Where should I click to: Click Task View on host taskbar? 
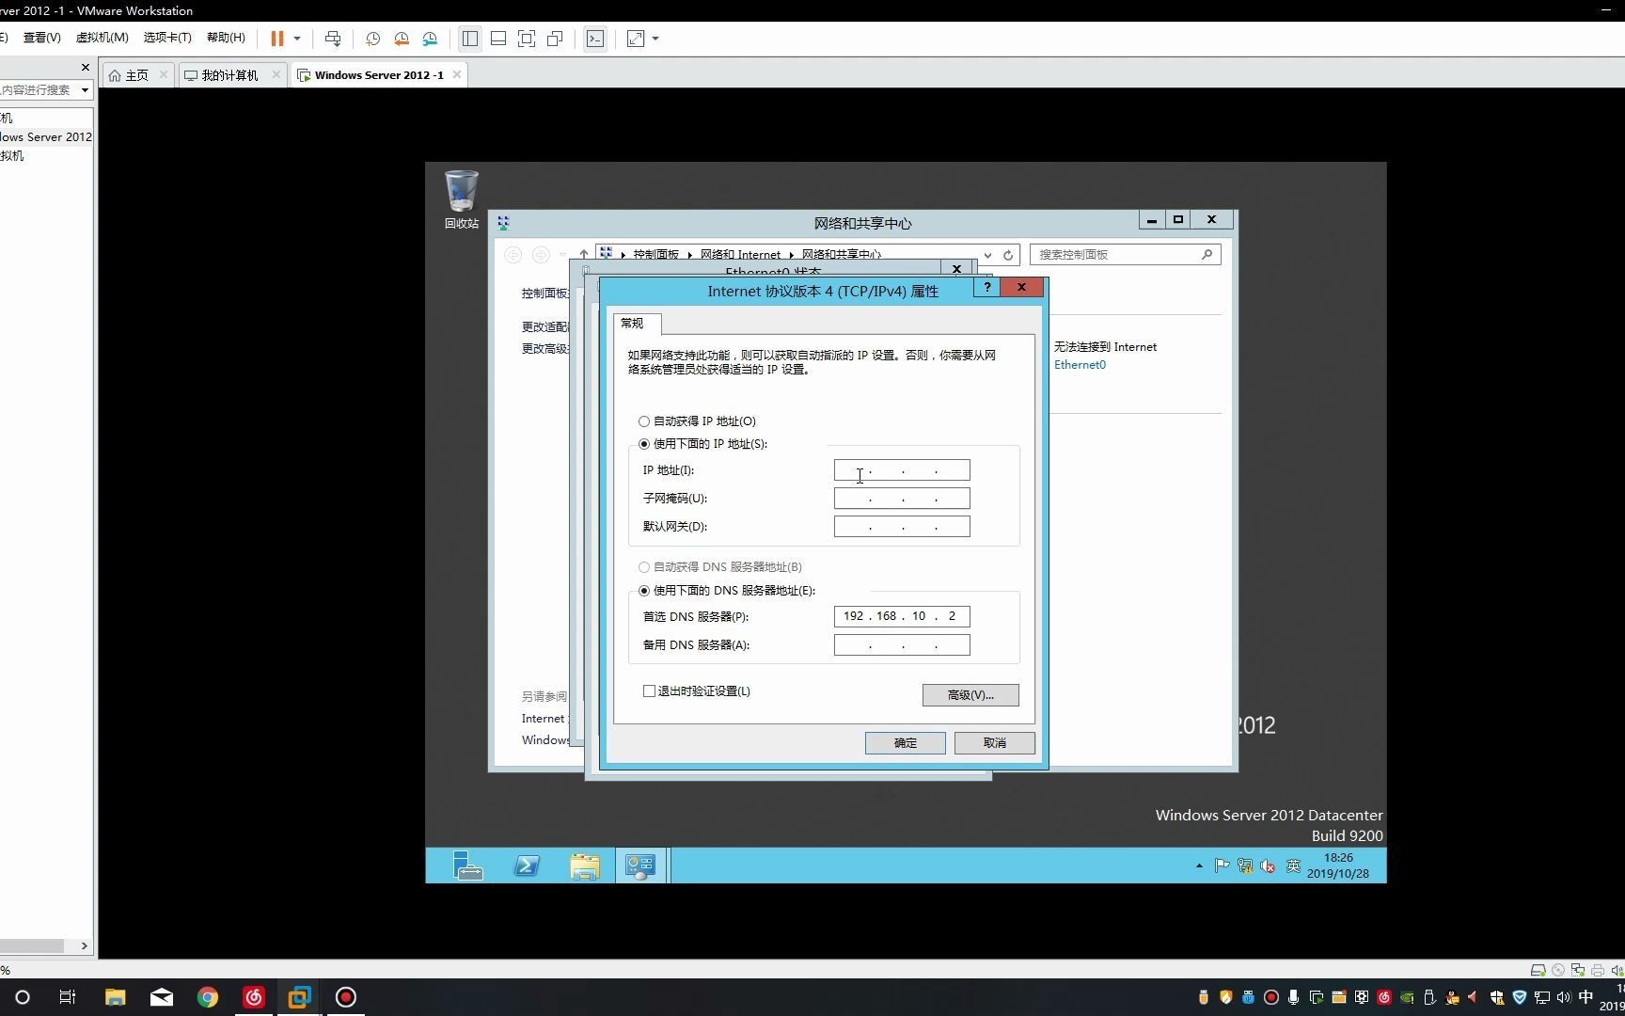point(67,997)
